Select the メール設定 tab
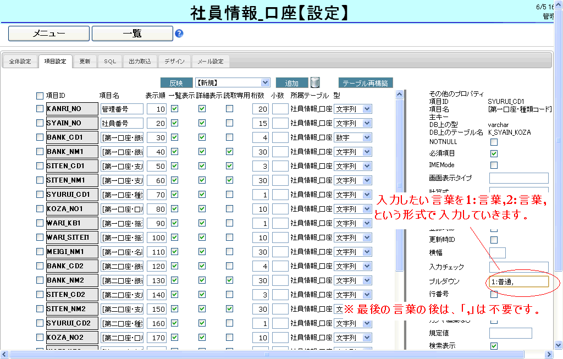 [211, 62]
